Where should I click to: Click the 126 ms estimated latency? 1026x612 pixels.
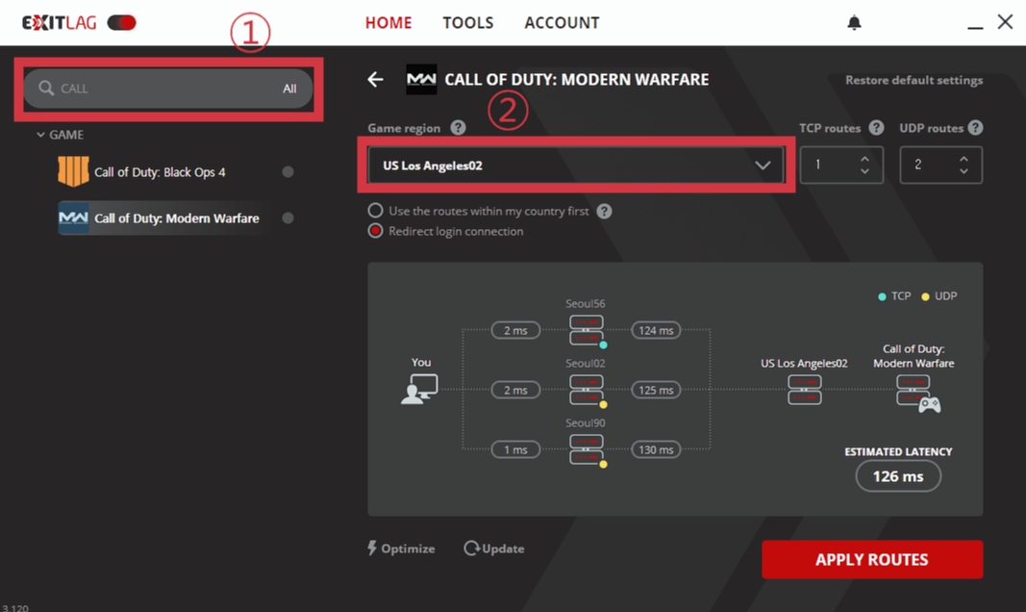pos(898,476)
